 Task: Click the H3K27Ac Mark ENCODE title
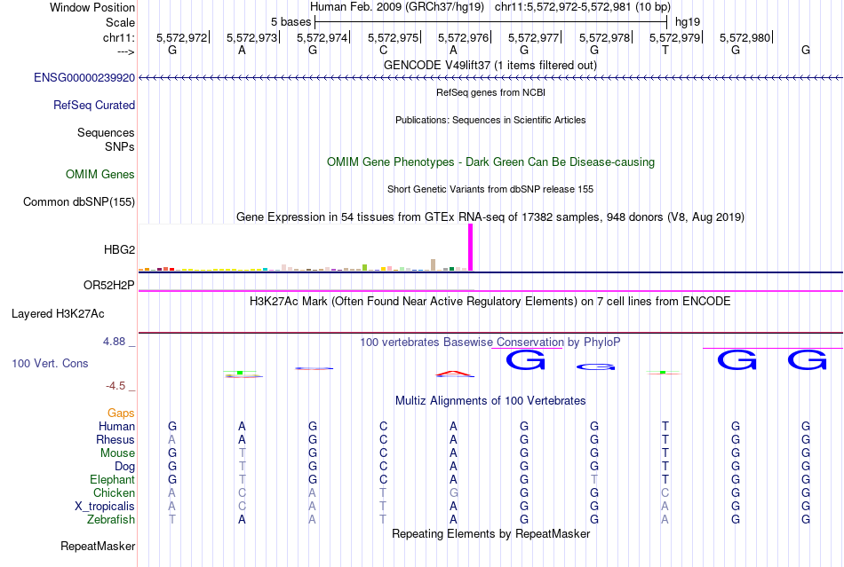point(490,302)
